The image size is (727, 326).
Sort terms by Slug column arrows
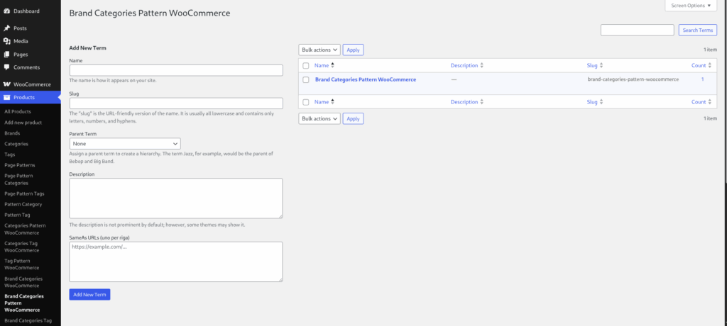(x=601, y=65)
